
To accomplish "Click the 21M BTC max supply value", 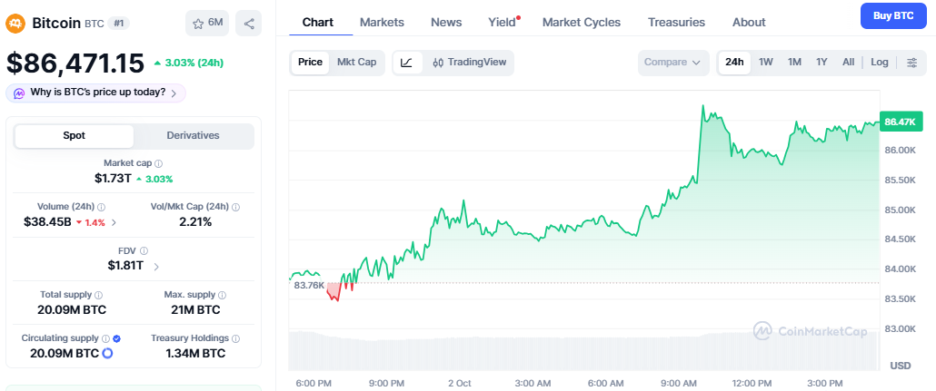I will coord(195,310).
